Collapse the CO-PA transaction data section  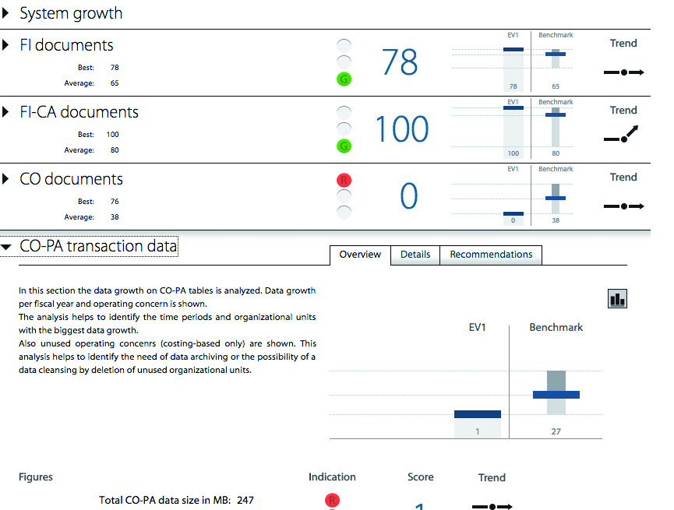7,248
